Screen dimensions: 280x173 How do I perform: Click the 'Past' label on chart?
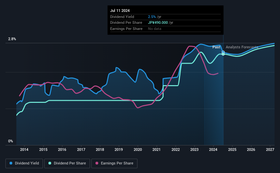(x=216, y=47)
